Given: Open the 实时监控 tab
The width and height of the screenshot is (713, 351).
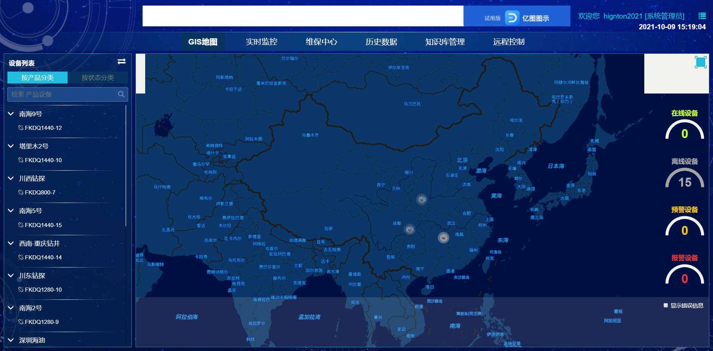Looking at the screenshot, I should (x=261, y=42).
